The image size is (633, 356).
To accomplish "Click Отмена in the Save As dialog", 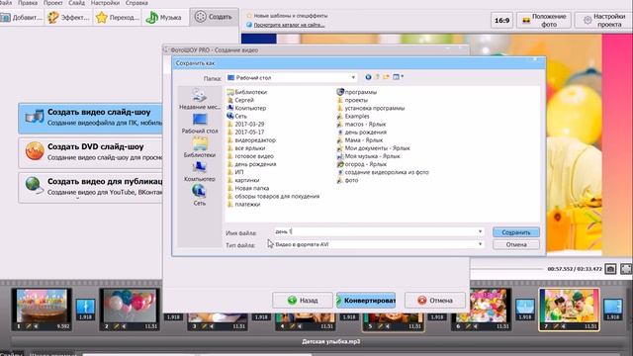I will click(516, 244).
